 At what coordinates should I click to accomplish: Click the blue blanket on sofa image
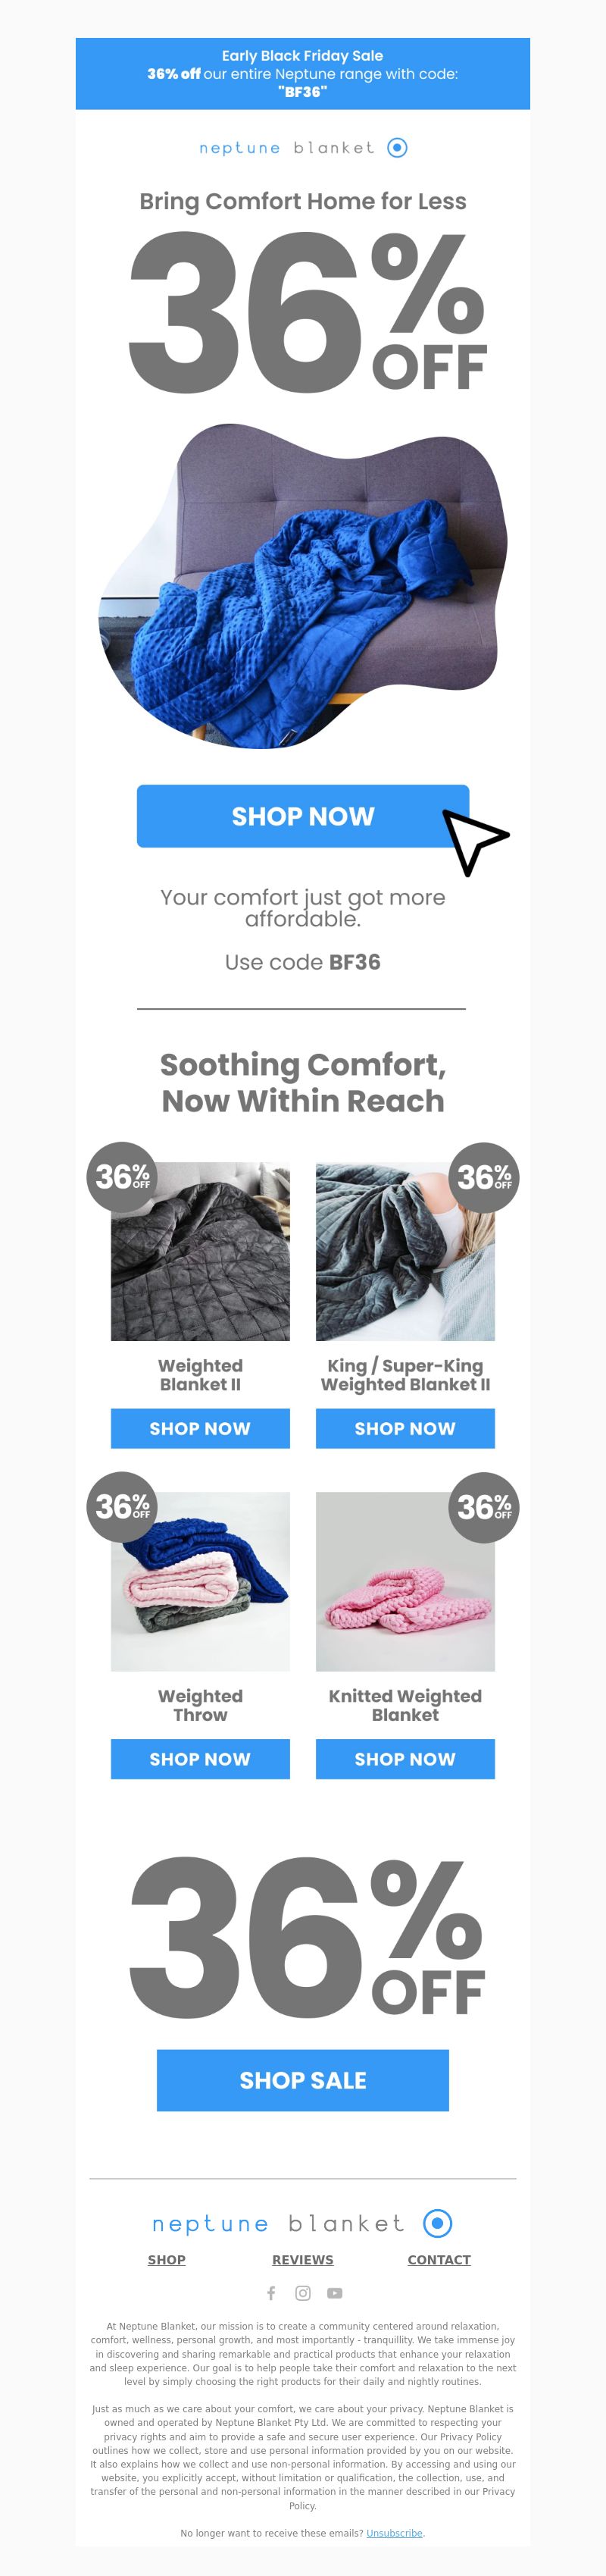(303, 586)
